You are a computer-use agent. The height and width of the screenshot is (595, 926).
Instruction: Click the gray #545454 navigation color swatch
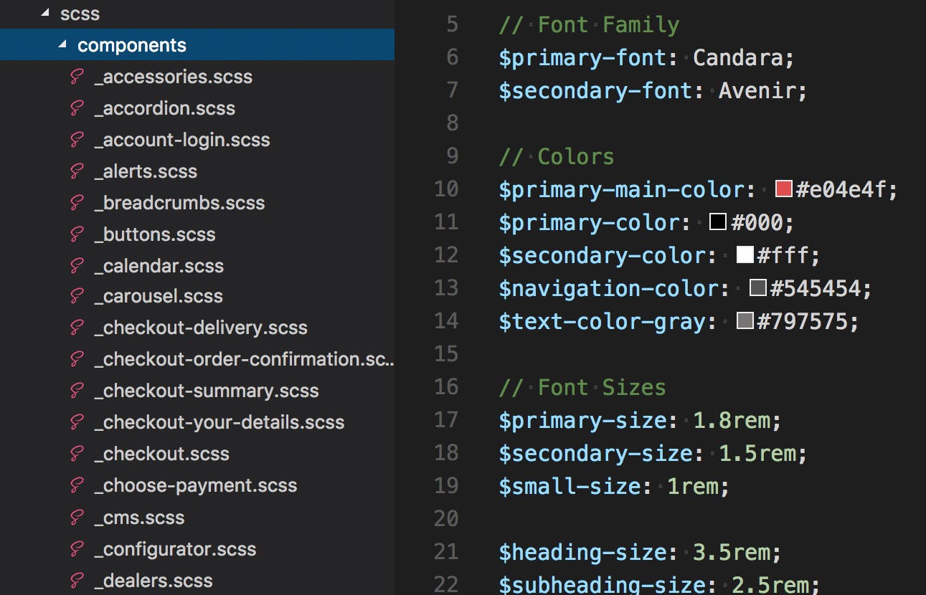coord(757,288)
